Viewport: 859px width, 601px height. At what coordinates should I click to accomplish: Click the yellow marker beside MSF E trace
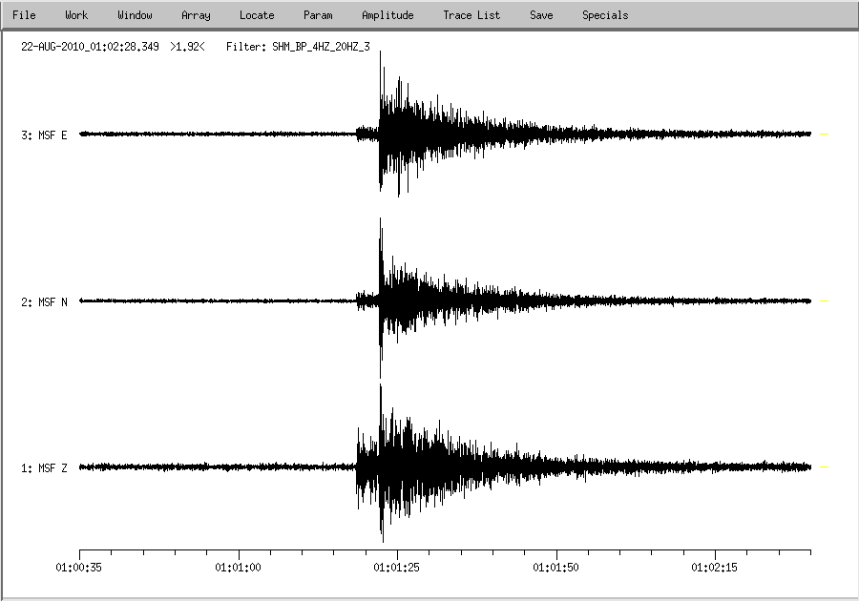824,134
